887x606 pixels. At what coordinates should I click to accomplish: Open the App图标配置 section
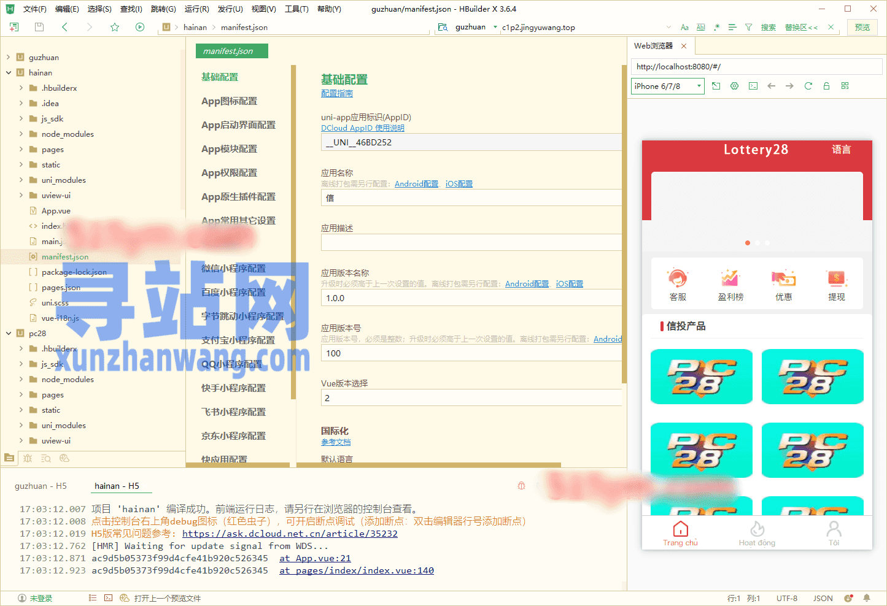(x=229, y=101)
